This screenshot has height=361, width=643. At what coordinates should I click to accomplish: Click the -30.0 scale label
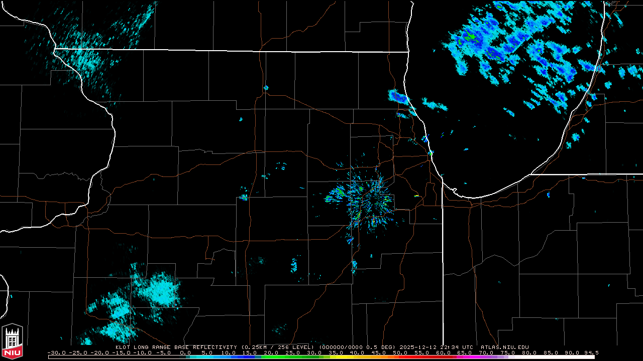click(x=57, y=352)
